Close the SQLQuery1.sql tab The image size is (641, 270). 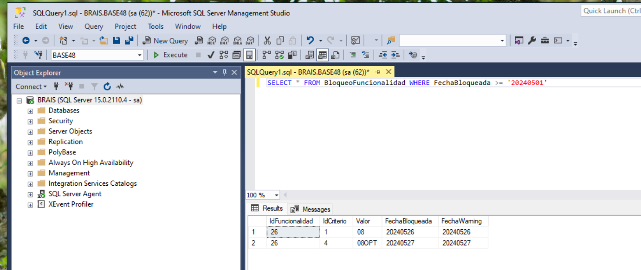[x=388, y=72]
